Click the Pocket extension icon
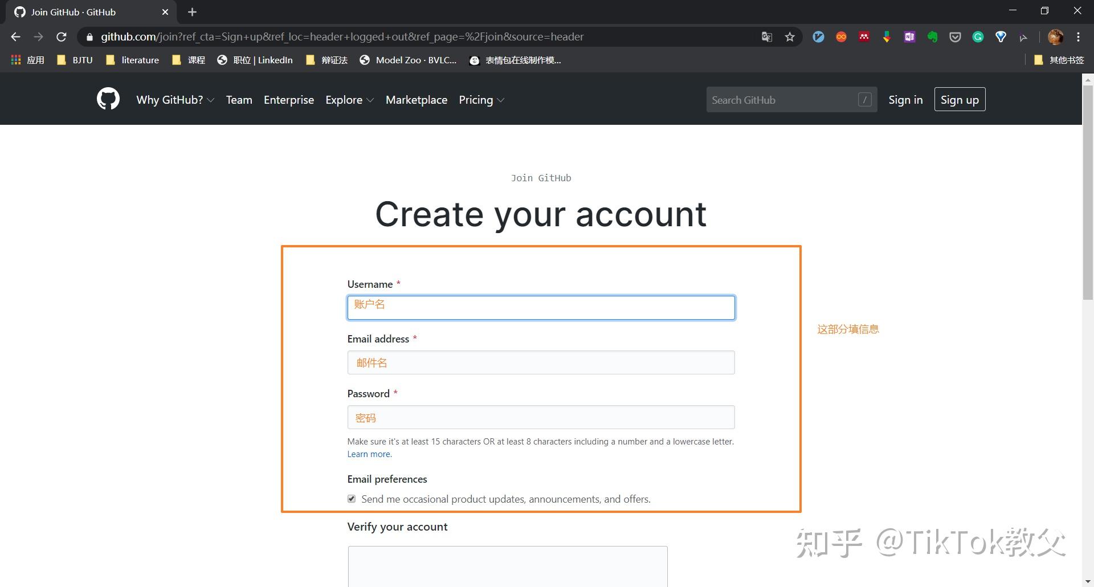1094x587 pixels. pos(955,36)
